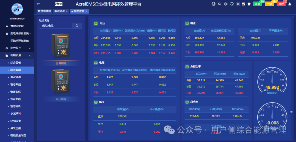Image resolution: width=296 pixels, height=142 pixels.
Task: Click icon beside sequence 电压 panel heading
Action: 96,102
